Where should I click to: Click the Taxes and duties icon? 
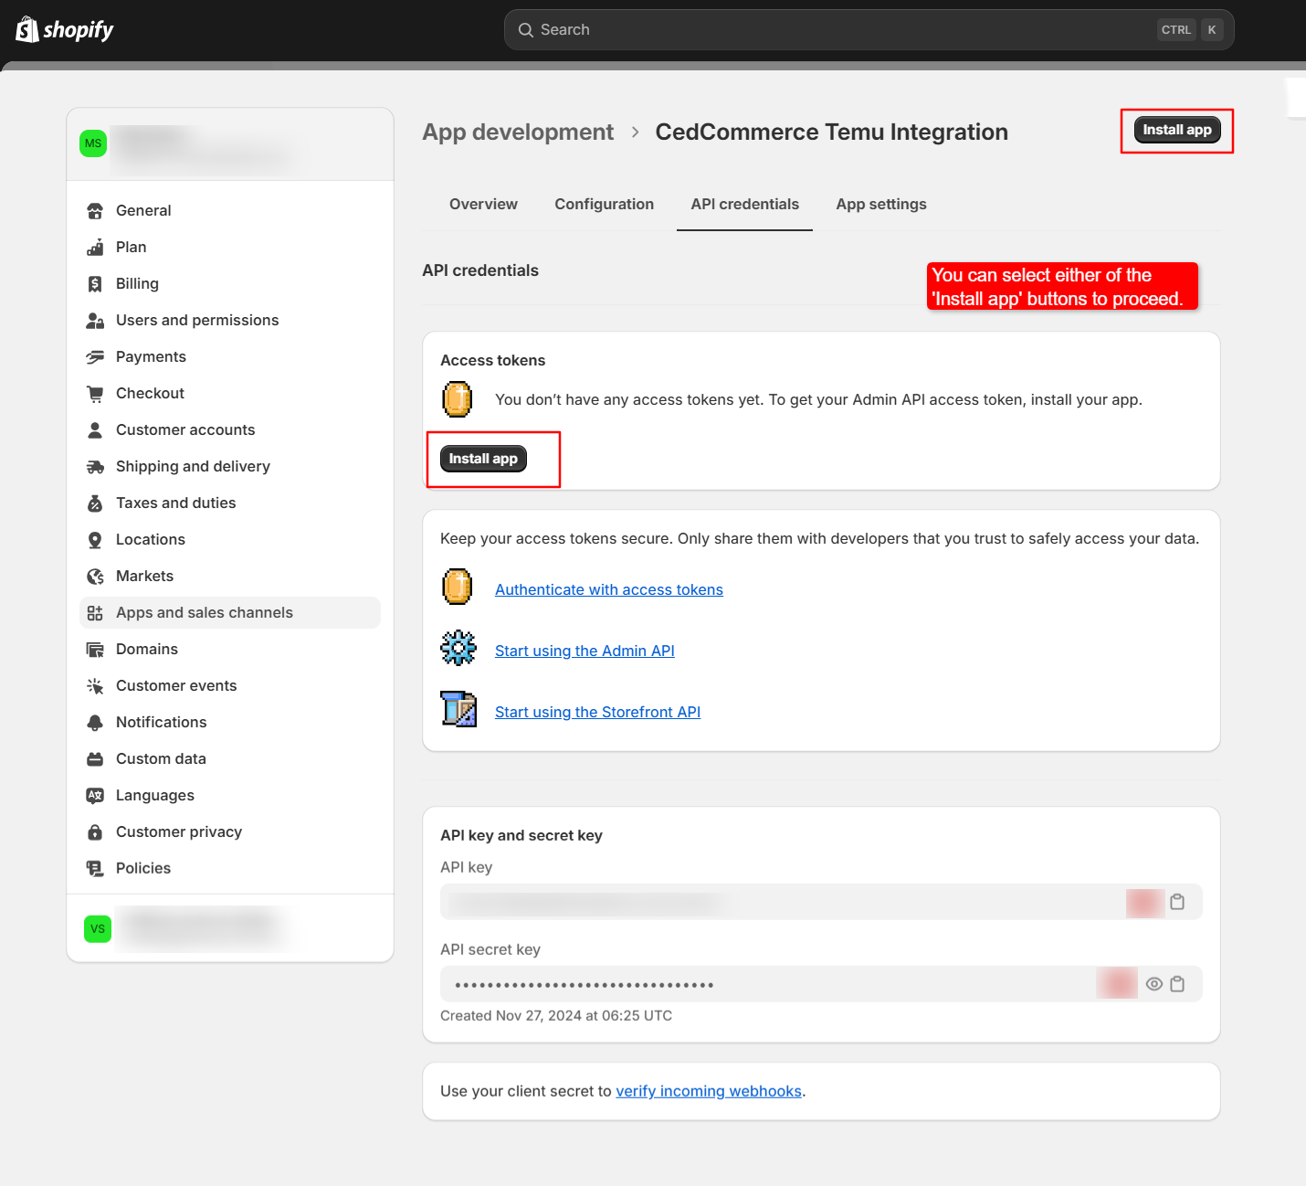click(95, 503)
